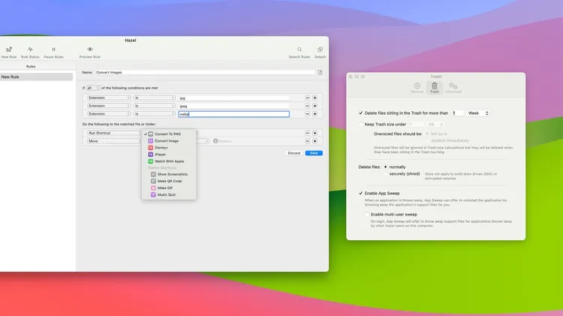Screen dimensions: 563x316
Task: Open Extension dropdown in the webp row
Action: [109, 114]
